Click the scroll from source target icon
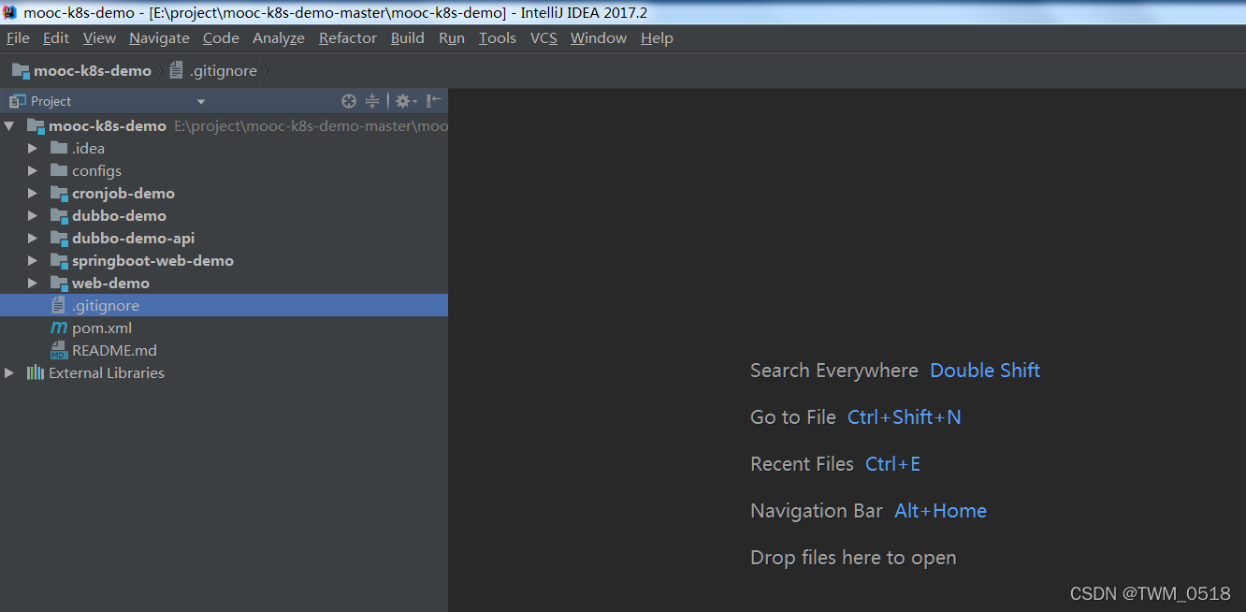Viewport: 1246px width, 612px height. coord(349,101)
